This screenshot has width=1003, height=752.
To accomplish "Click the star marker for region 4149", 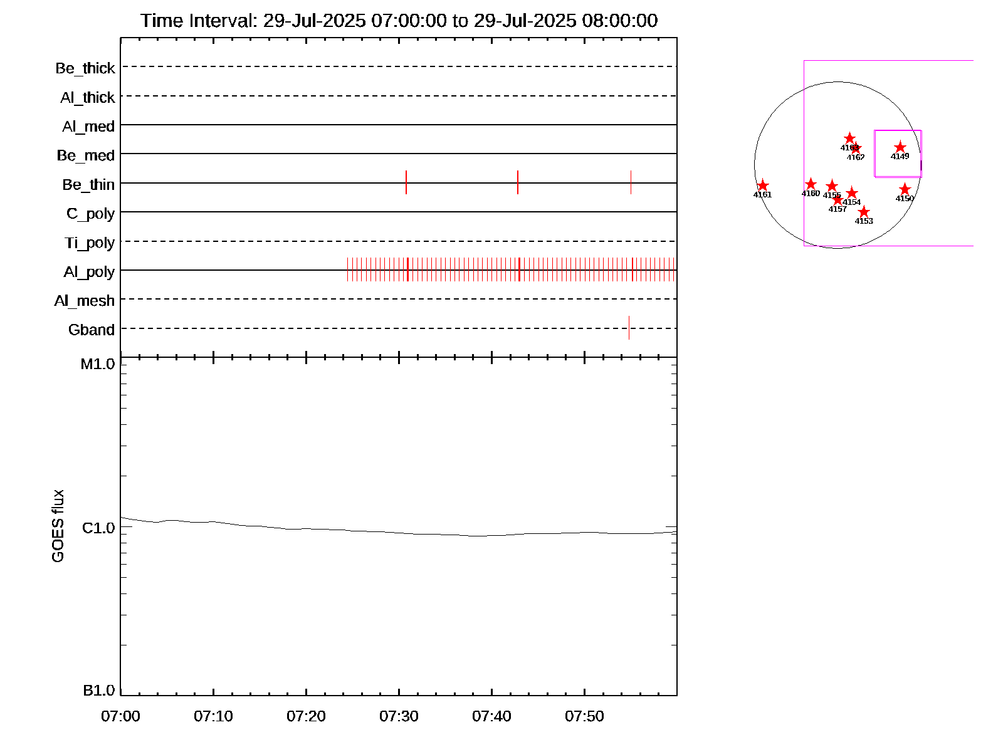I will [900, 148].
